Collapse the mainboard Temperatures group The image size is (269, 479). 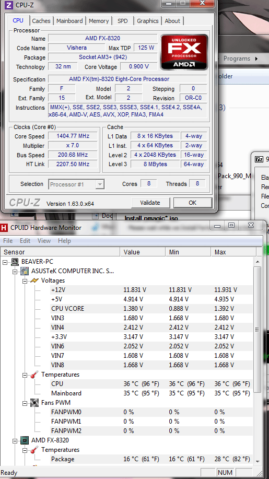(x=25, y=375)
